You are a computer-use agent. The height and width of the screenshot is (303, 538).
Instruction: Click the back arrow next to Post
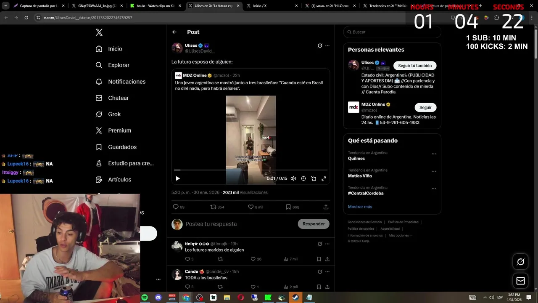click(x=174, y=32)
